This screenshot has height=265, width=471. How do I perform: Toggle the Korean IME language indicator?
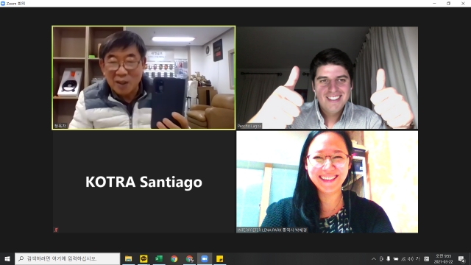tap(417, 258)
